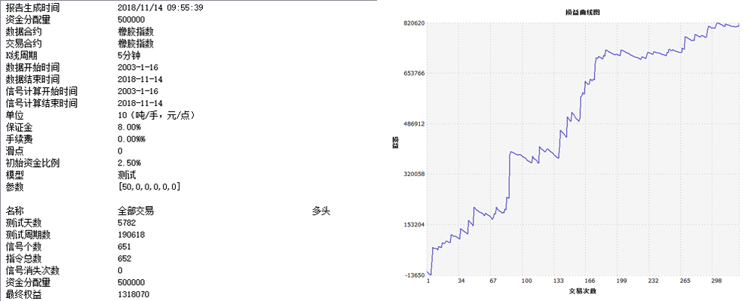Click the 820620 label on the y-axis

413,23
